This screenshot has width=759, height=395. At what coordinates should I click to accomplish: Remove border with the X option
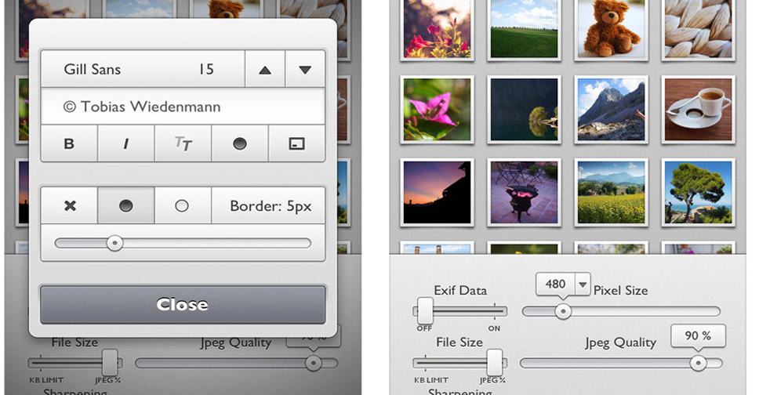pos(70,206)
